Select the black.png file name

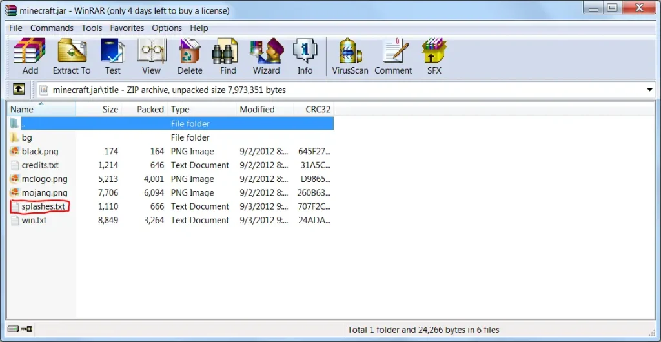[x=40, y=151]
